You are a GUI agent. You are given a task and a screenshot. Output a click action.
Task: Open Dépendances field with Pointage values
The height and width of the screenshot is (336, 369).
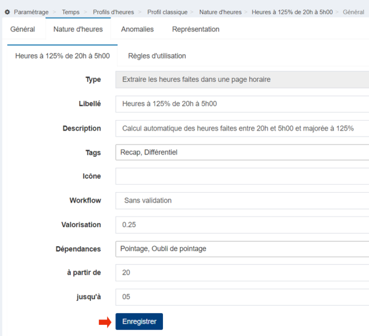tap(242, 249)
